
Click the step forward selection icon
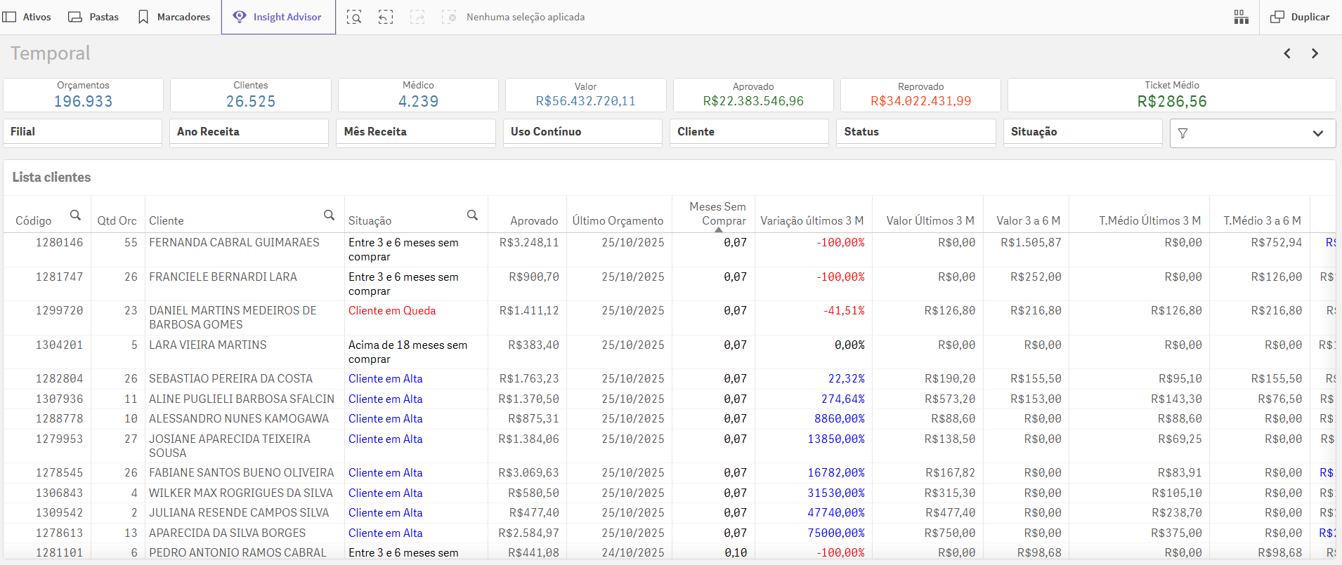417,17
